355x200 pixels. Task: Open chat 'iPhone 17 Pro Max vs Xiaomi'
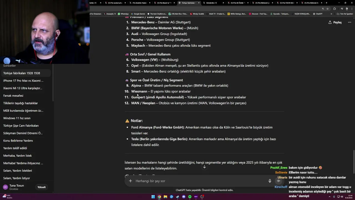pyautogui.click(x=26, y=81)
